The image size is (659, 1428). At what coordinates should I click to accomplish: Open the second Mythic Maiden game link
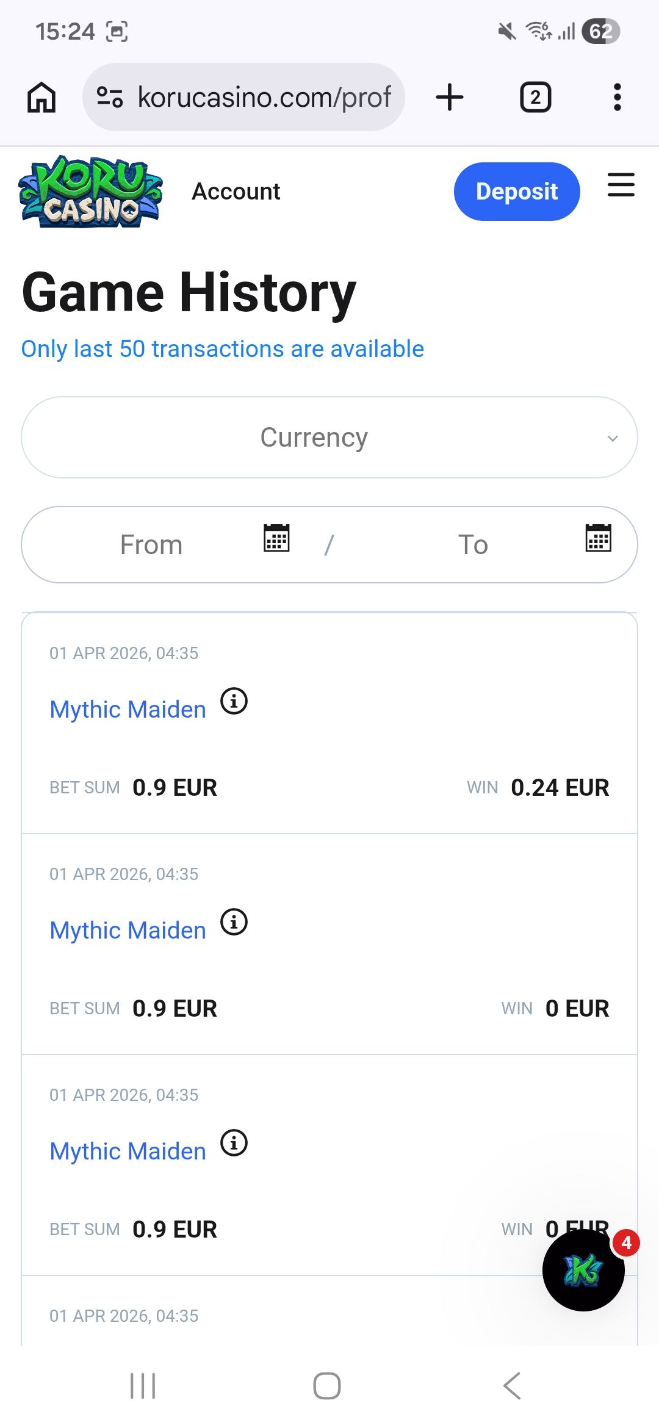128,931
